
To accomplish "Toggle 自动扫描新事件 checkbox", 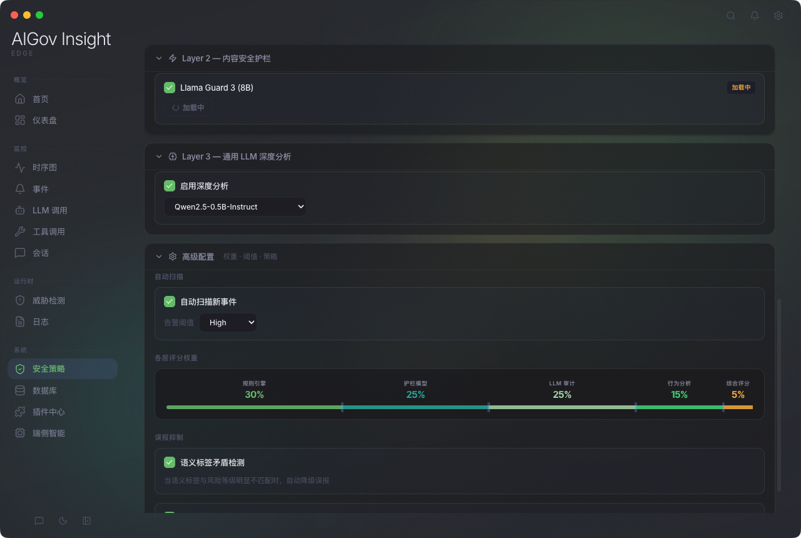I will [x=169, y=302].
